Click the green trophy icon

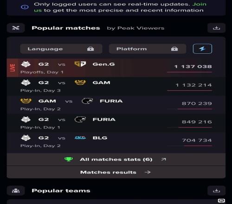tap(69, 159)
